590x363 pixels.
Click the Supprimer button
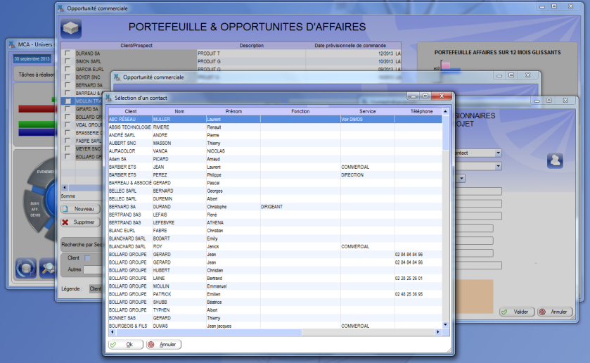point(81,222)
